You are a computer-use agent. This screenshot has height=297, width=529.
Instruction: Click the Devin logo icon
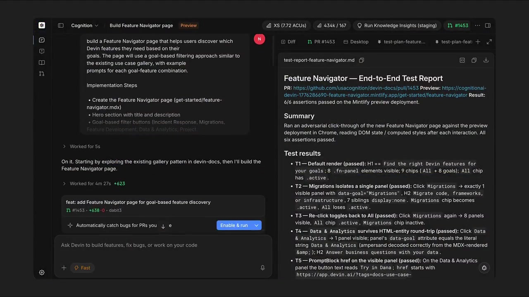tap(42, 25)
